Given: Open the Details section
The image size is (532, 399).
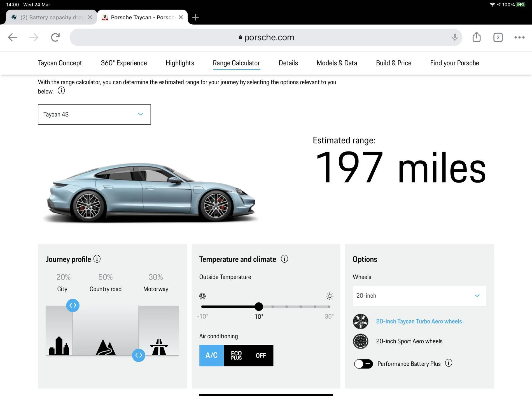Looking at the screenshot, I should pos(288,63).
